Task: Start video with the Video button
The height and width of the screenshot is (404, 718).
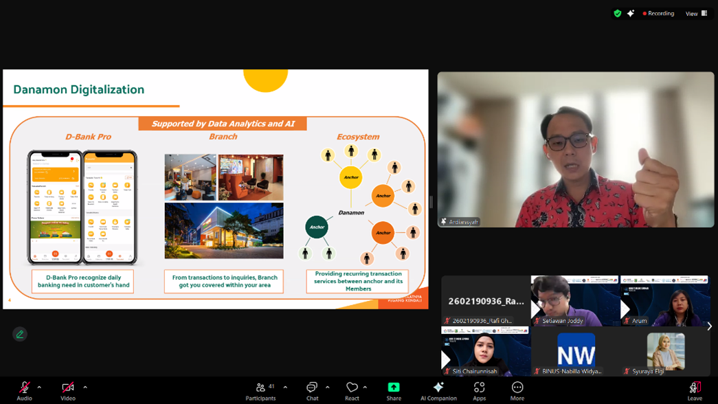Action: coord(68,391)
